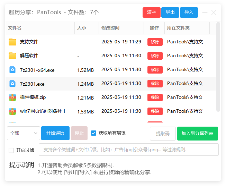Minimize the PanTools window
Screen dimensions: 226x187
(205, 12)
